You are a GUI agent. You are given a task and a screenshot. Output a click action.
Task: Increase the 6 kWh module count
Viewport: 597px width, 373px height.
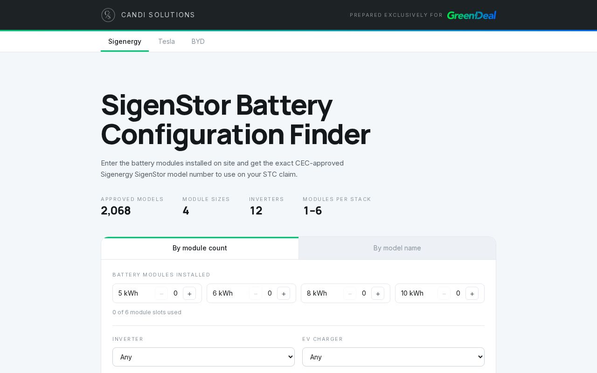point(284,293)
